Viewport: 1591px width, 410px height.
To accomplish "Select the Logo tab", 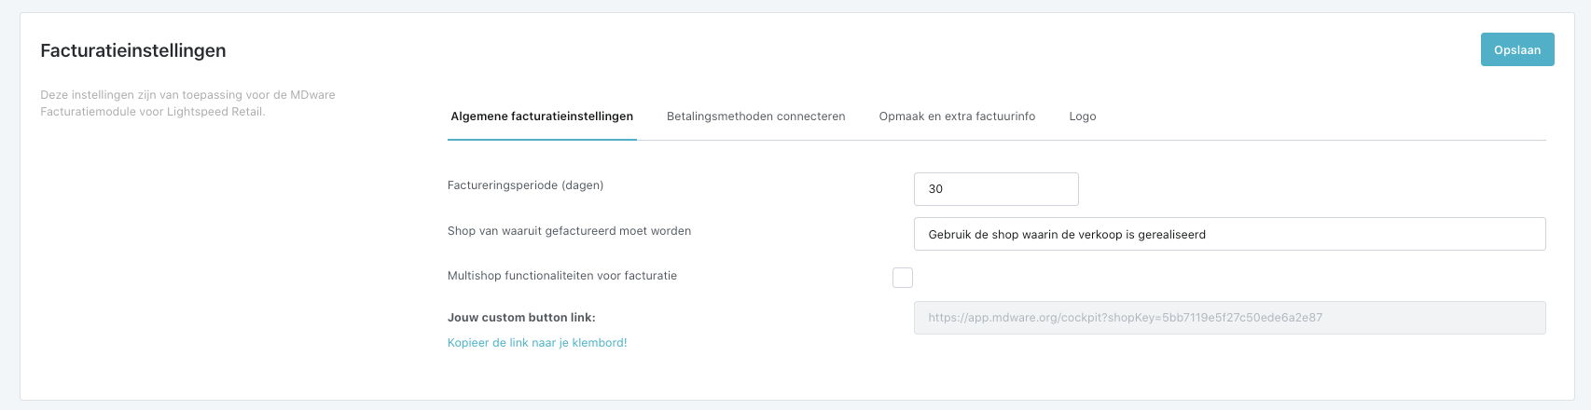I will pos(1082,116).
